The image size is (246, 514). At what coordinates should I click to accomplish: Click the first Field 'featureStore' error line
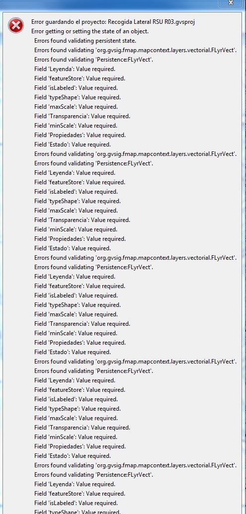[80, 78]
